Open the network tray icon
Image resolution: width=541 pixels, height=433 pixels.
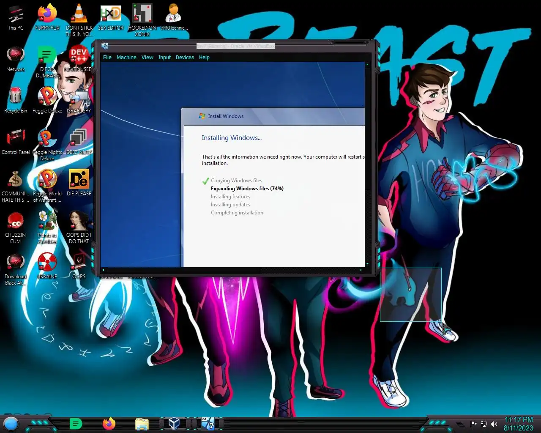pyautogui.click(x=484, y=424)
